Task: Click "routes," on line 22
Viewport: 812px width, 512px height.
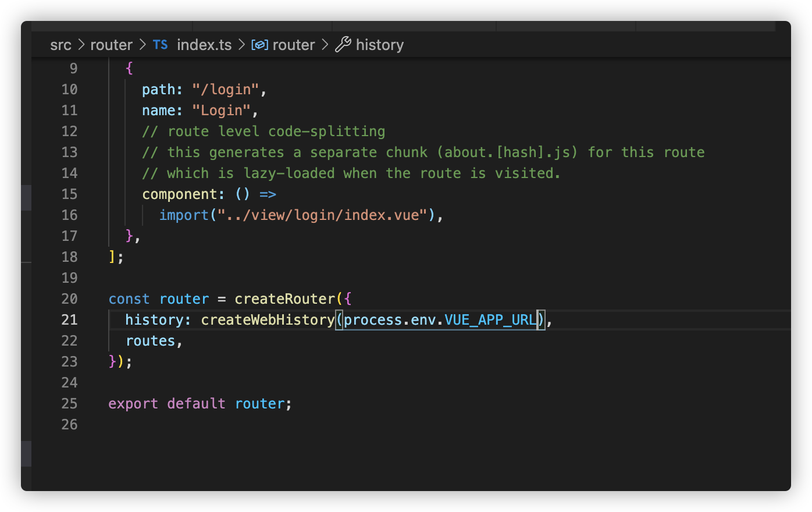Action: click(154, 341)
